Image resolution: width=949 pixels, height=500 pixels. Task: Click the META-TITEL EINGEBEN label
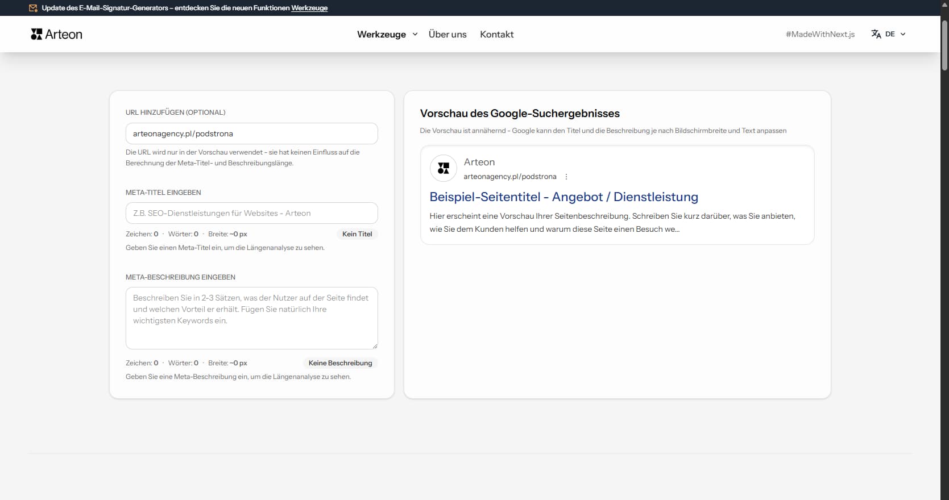163,193
